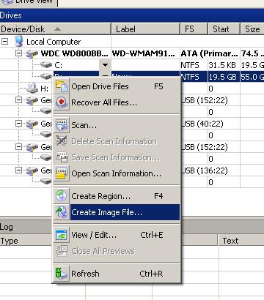Click disabled Close All Previews entry

(x=117, y=251)
